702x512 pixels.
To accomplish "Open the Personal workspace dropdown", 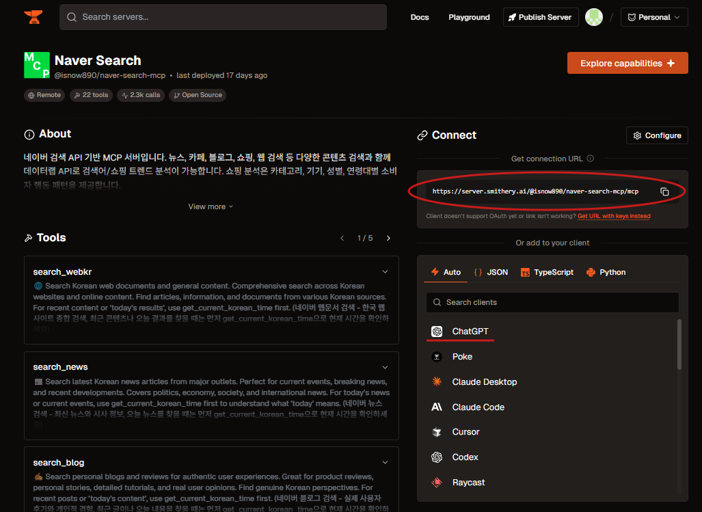I will pos(654,17).
